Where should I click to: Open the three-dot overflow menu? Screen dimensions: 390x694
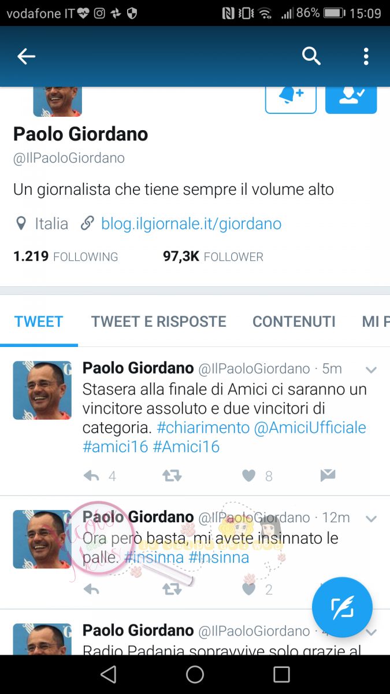(366, 56)
